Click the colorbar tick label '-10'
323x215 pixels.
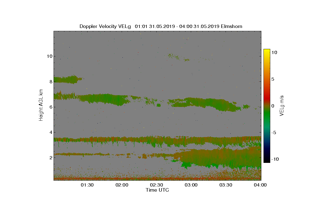[275, 159]
